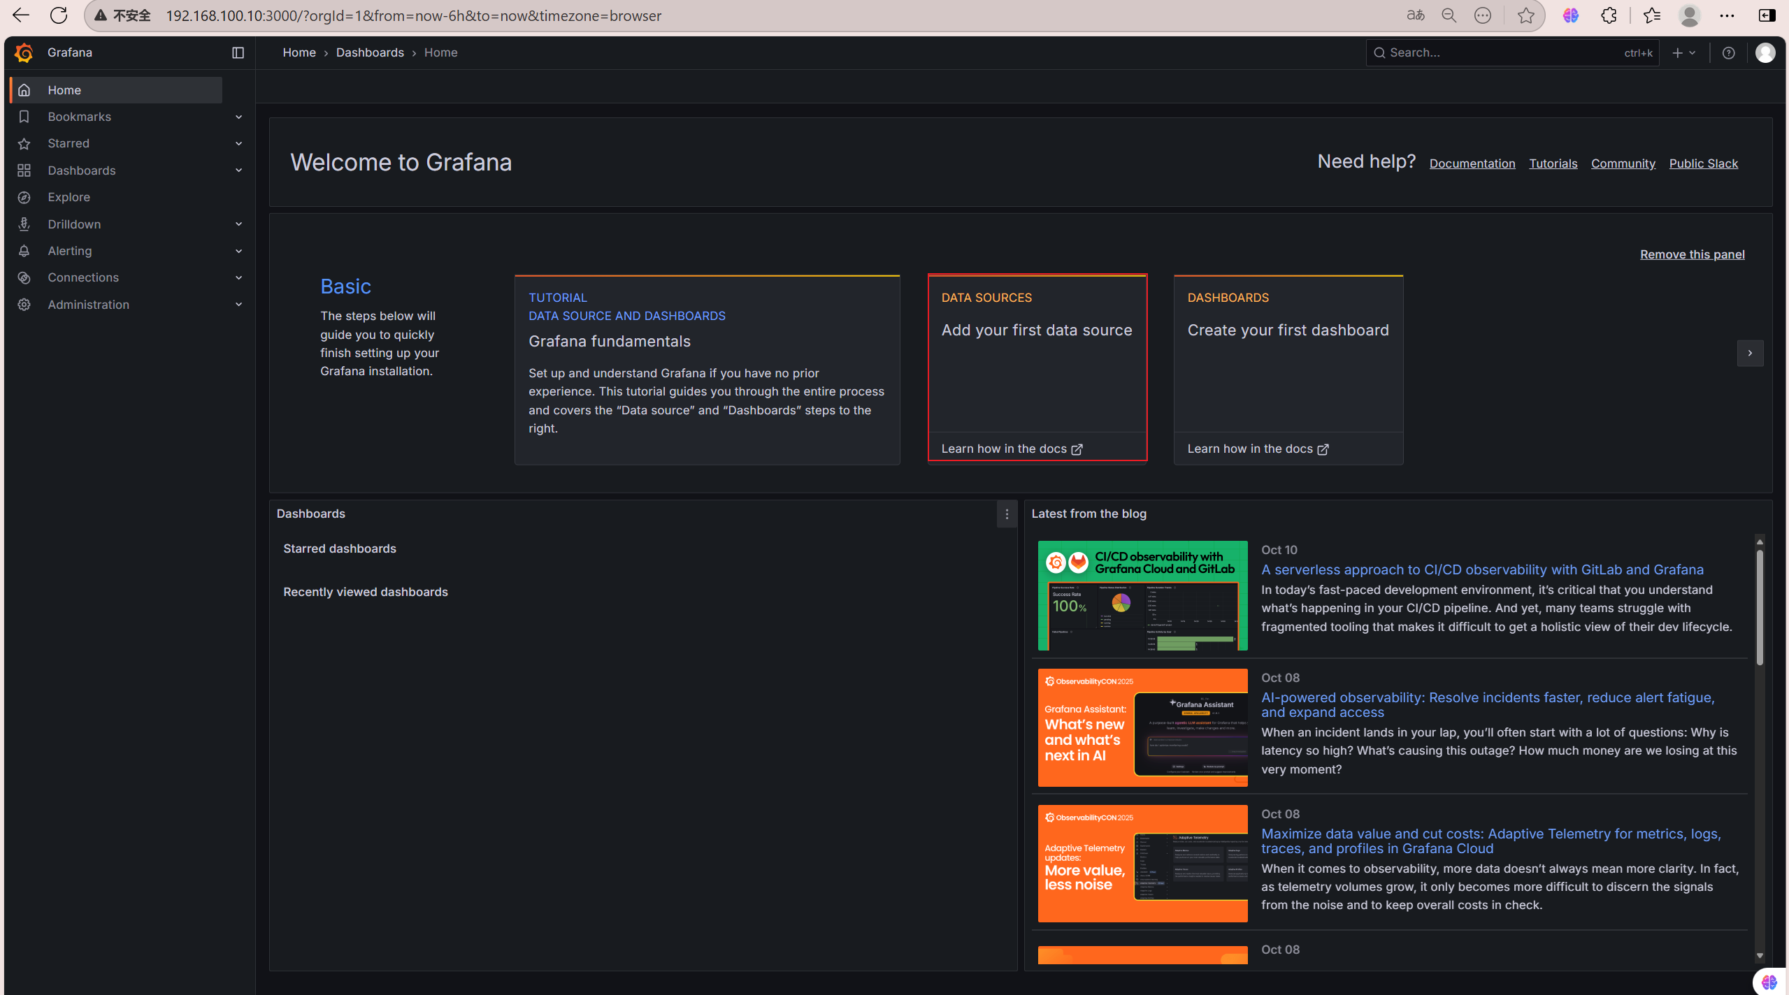Expand the Alerting section chevron
The height and width of the screenshot is (995, 1789).
click(x=238, y=251)
